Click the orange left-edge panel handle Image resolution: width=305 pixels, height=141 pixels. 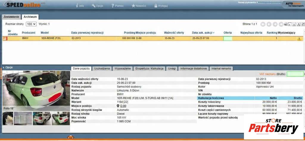point(1,73)
